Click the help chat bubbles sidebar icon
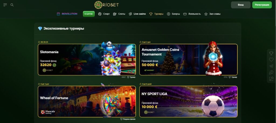The height and width of the screenshot is (123, 276). [x=271, y=73]
